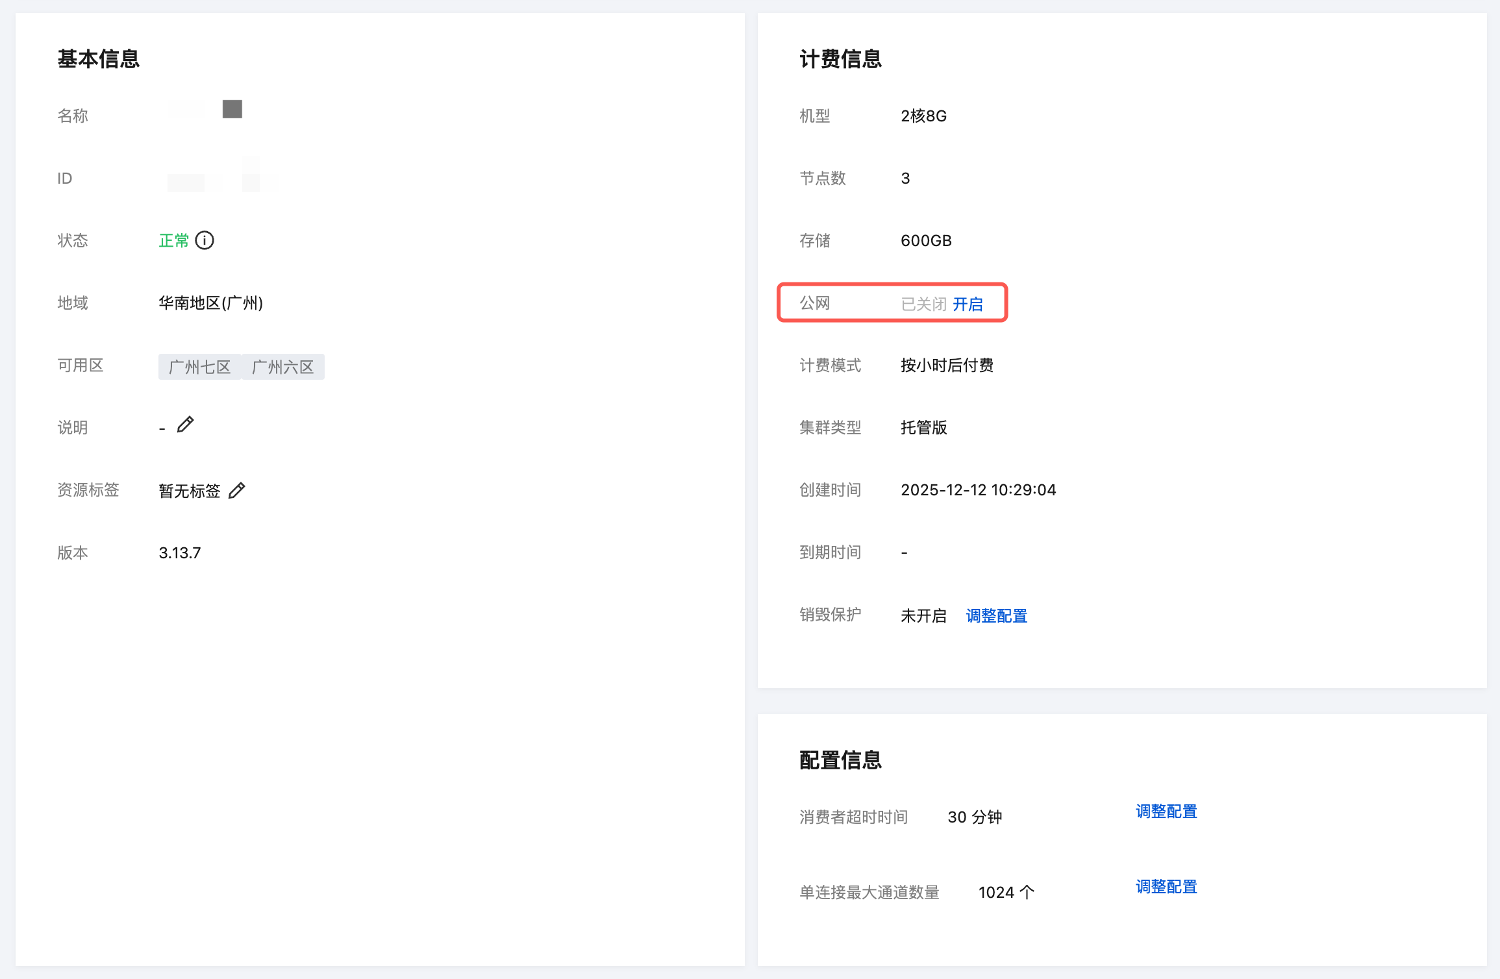The height and width of the screenshot is (979, 1500).
Task: Click the version number 3.13.7
Action: click(180, 553)
